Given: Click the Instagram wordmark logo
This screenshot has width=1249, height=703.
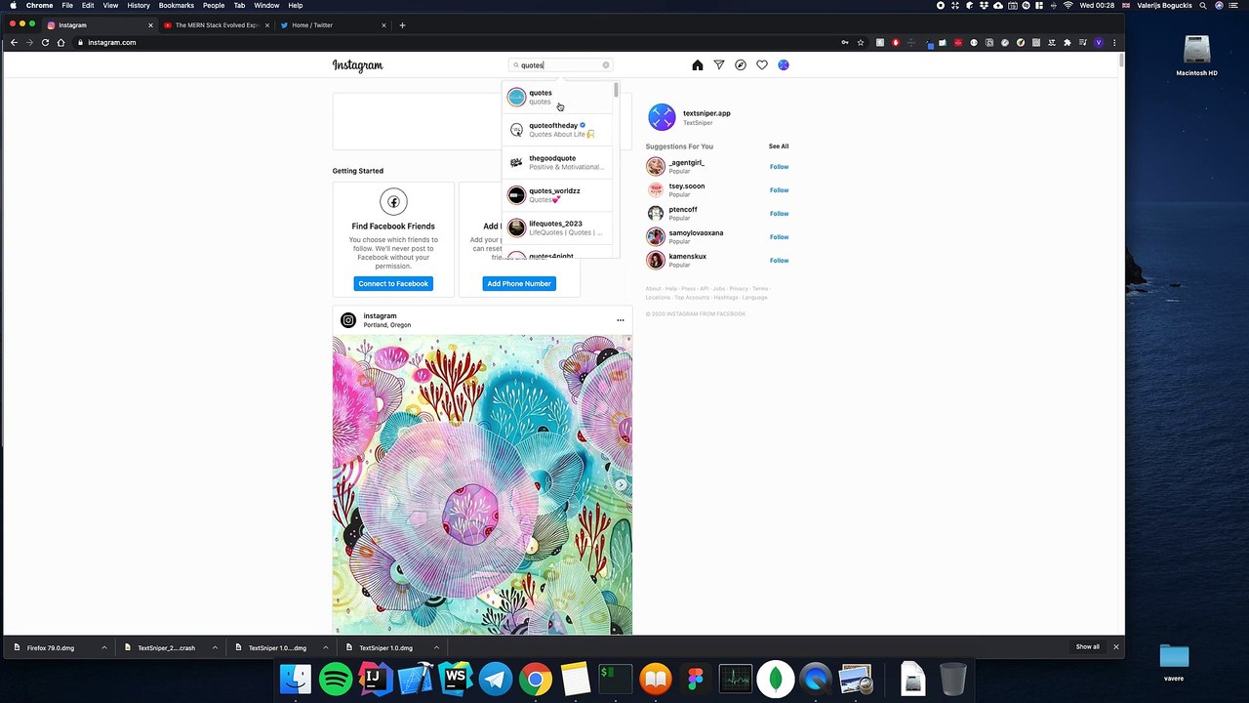Looking at the screenshot, I should [357, 65].
